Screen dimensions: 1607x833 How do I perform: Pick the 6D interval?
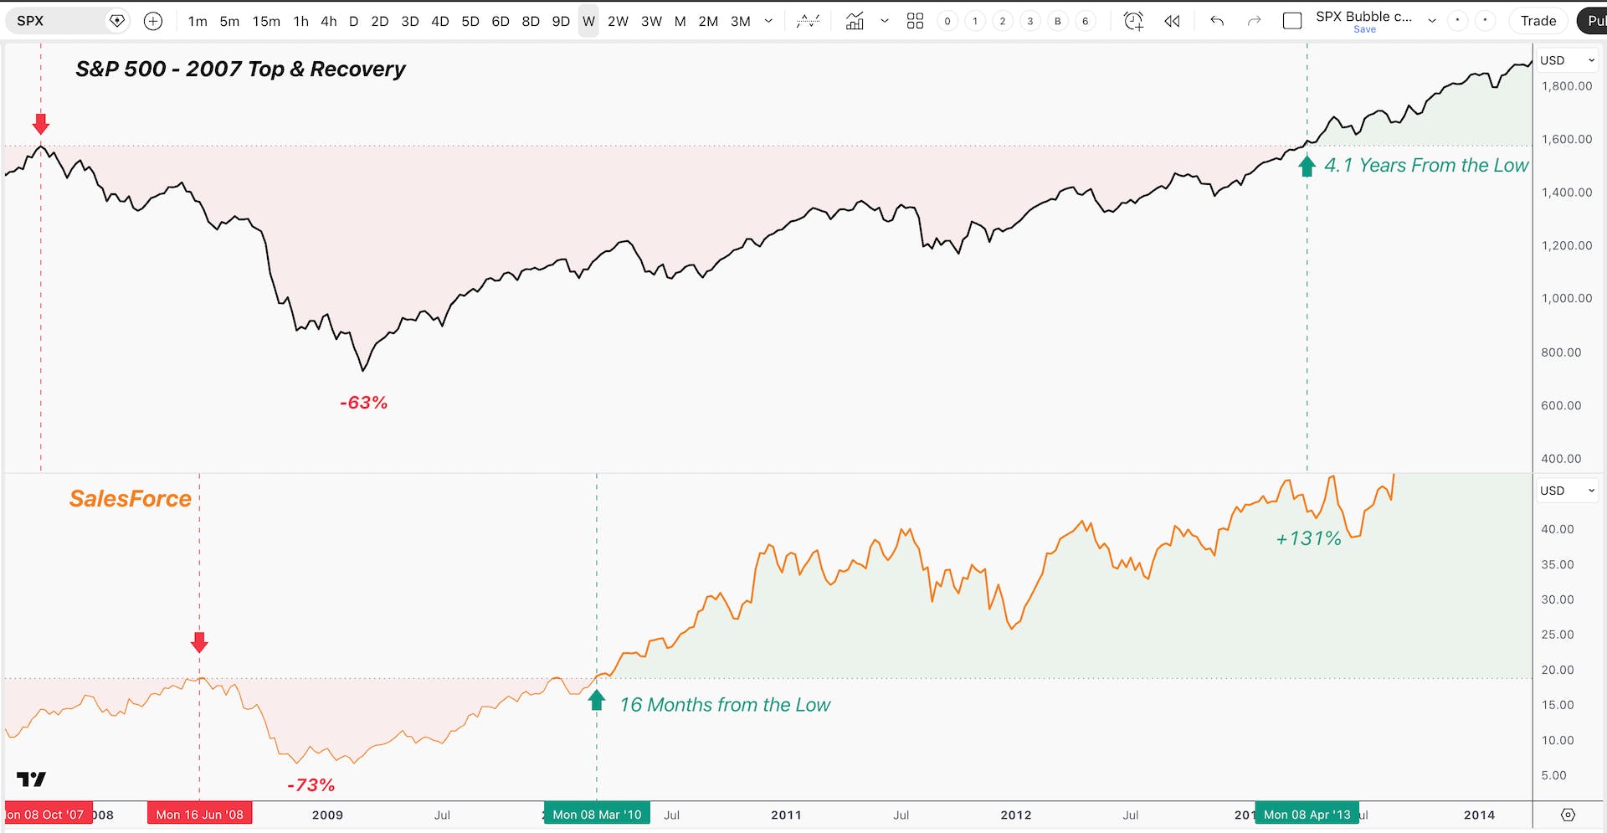click(x=501, y=21)
